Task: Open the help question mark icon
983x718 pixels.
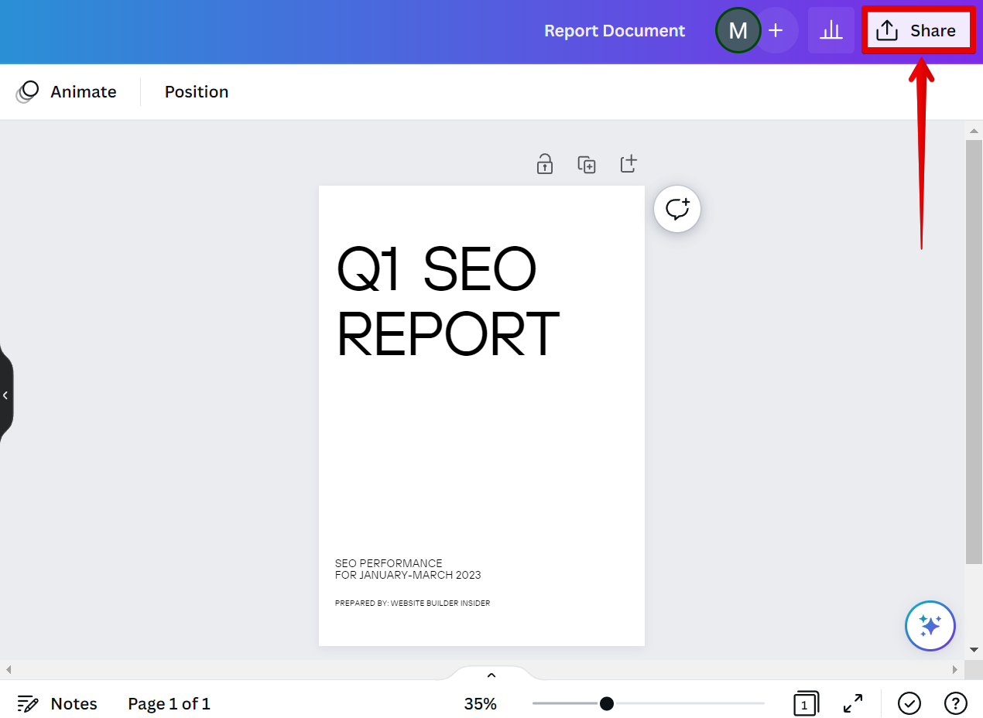Action: click(x=955, y=703)
